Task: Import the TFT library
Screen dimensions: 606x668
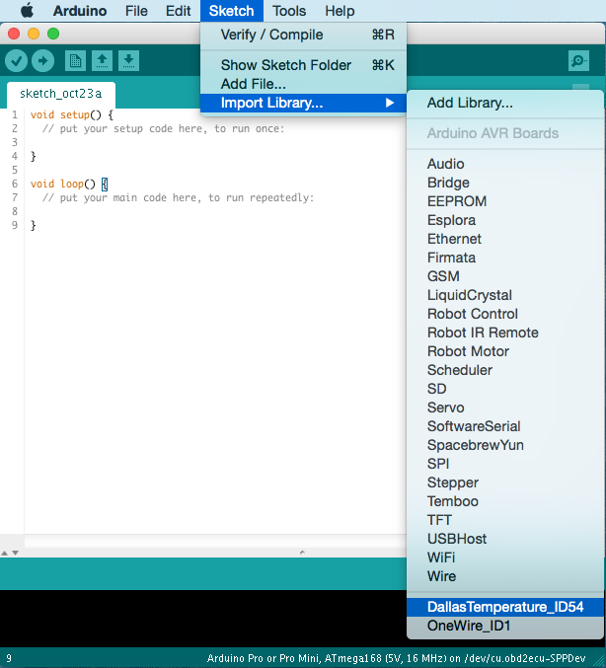Action: [505, 520]
